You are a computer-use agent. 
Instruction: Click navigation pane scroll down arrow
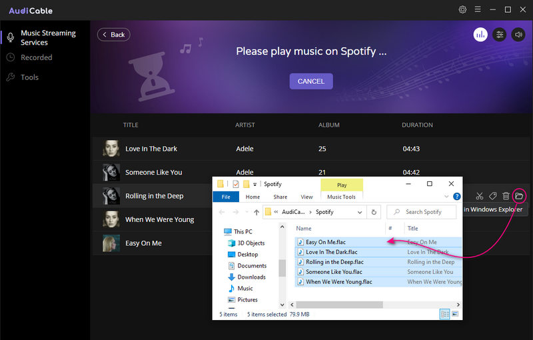click(282, 305)
